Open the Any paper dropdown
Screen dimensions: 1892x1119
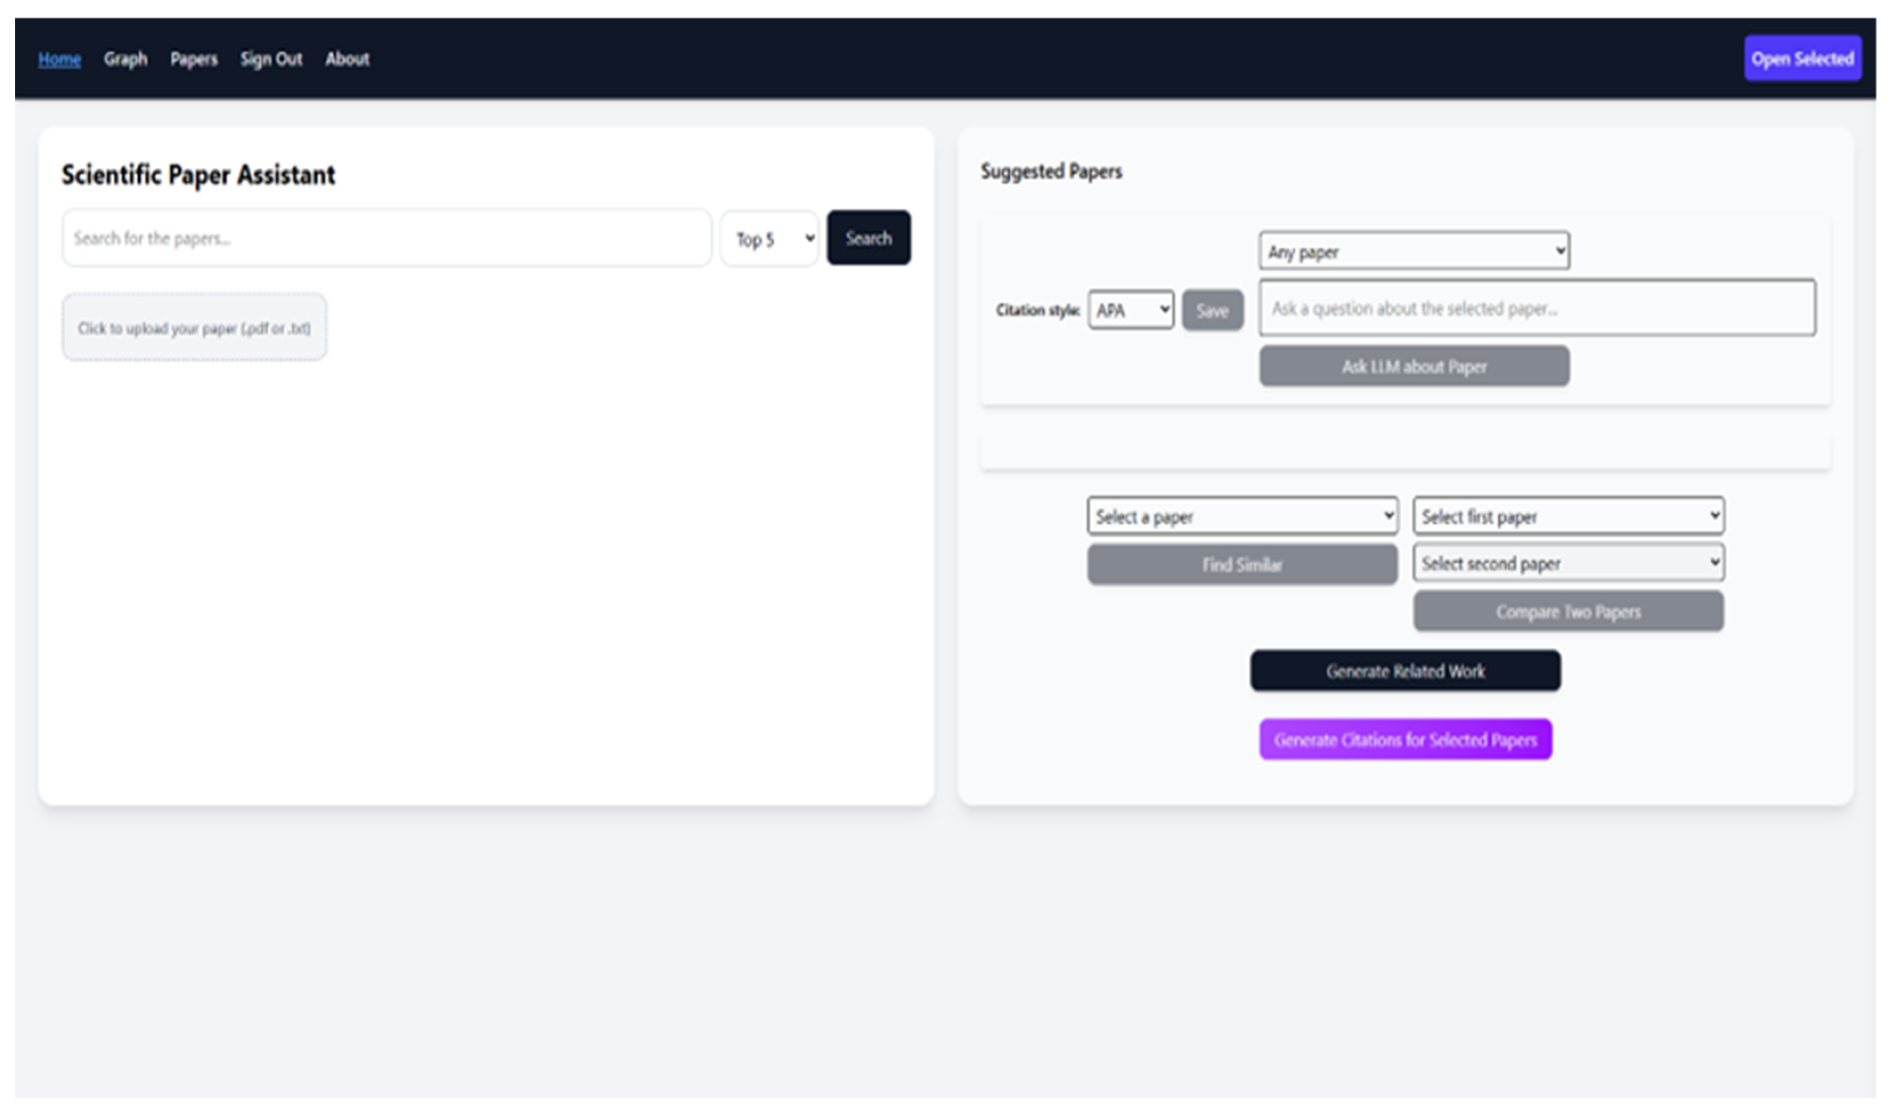pyautogui.click(x=1413, y=251)
